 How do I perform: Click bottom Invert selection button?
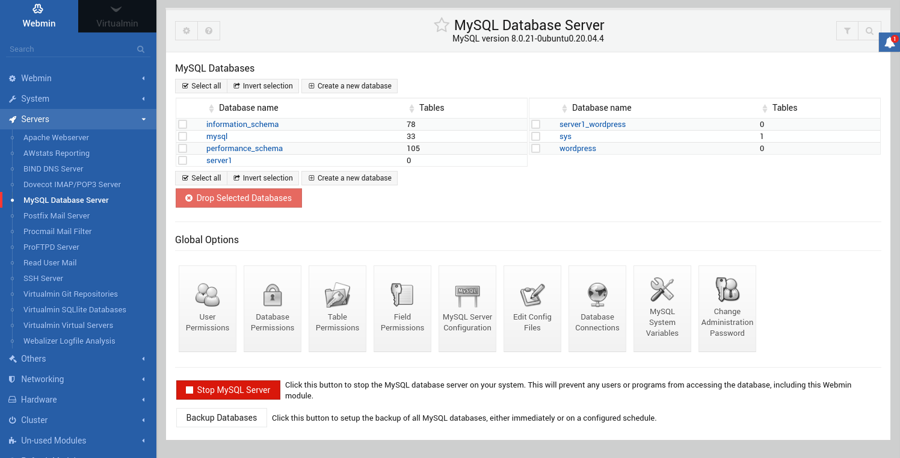[263, 178]
